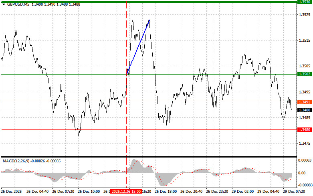313x196 pixels.
Task: Open the chart menu triangle beside GBPUSD,M5
Action: [x=4, y=4]
